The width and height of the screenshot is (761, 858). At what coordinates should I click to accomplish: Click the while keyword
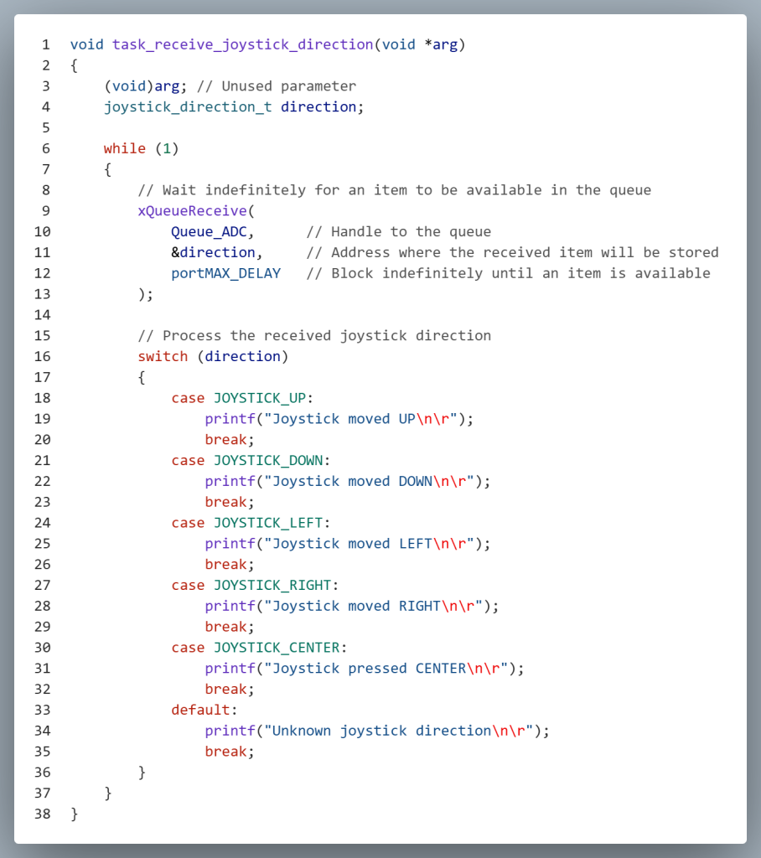pos(124,148)
